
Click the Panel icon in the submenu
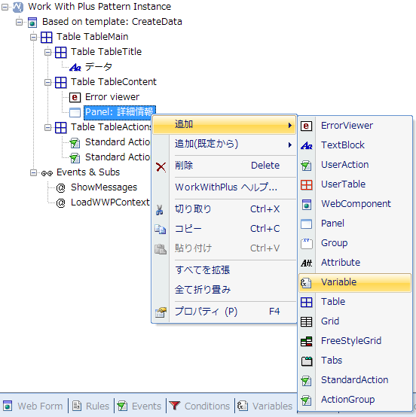click(x=306, y=224)
